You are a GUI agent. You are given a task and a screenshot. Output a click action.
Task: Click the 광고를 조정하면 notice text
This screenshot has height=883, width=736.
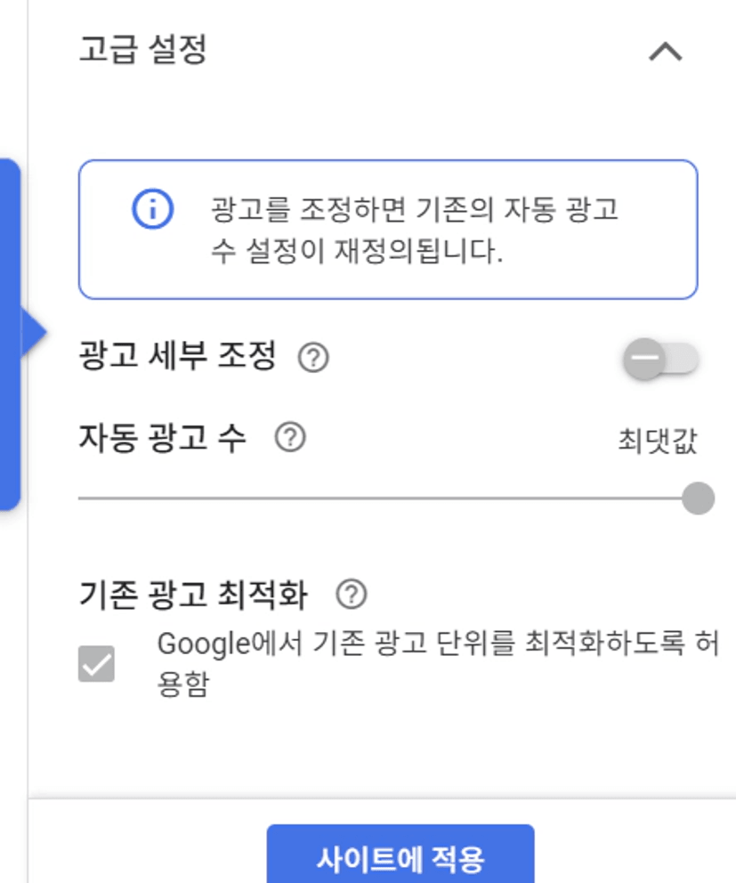(x=415, y=210)
